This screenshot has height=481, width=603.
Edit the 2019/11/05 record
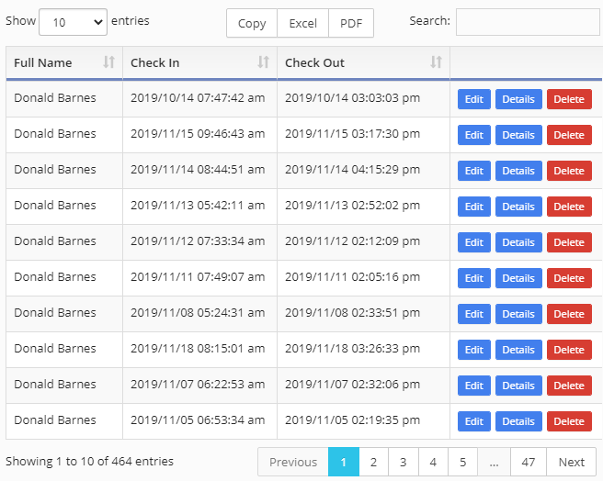tap(473, 421)
